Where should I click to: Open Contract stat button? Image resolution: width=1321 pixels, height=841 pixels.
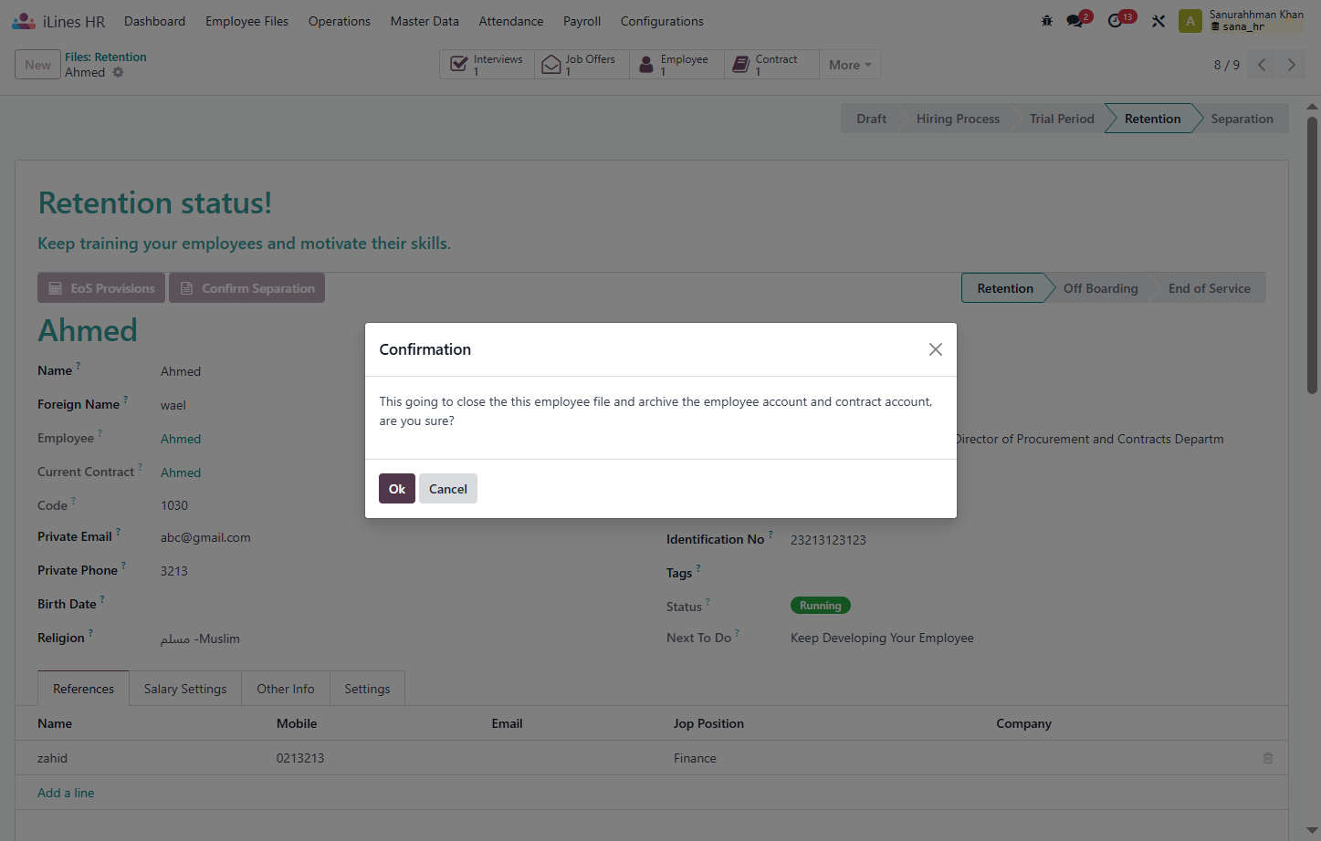tap(772, 65)
